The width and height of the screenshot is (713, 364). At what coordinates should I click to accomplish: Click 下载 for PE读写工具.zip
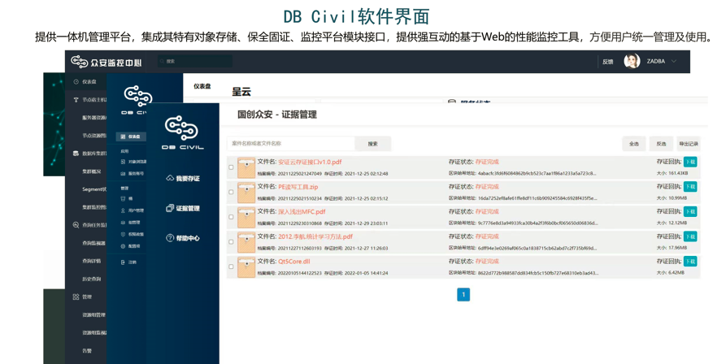[690, 187]
